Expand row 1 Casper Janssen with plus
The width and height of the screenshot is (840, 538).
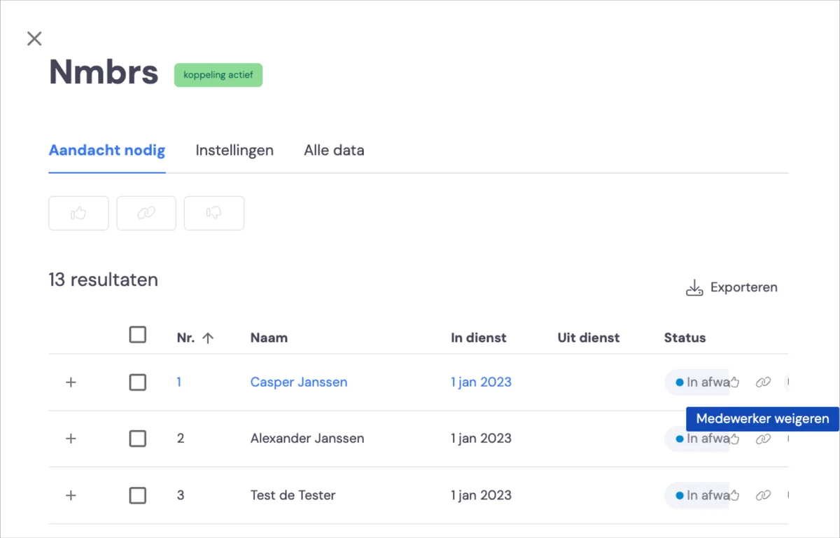71,382
